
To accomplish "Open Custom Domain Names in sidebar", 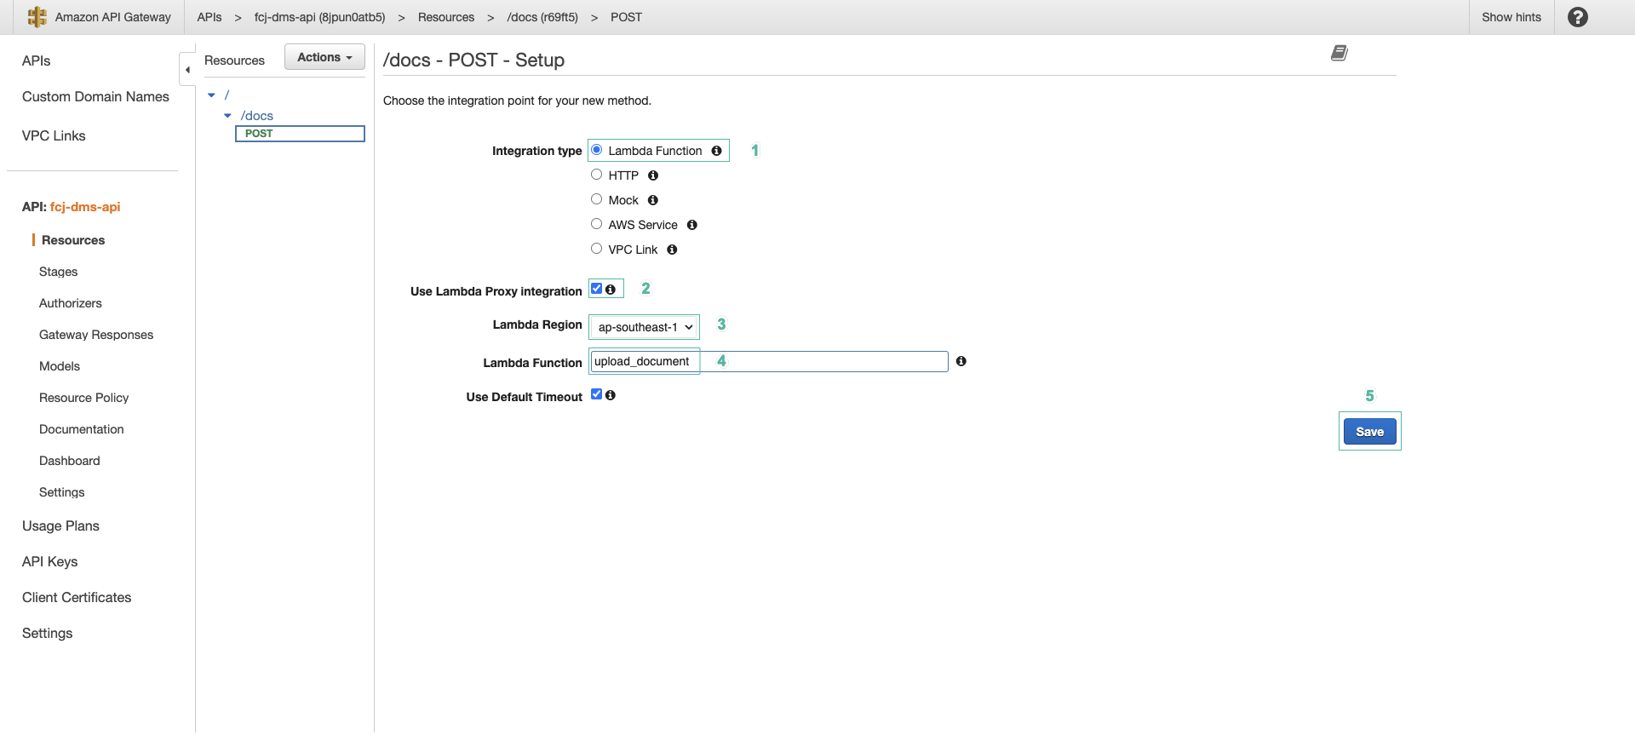I will point(95,96).
